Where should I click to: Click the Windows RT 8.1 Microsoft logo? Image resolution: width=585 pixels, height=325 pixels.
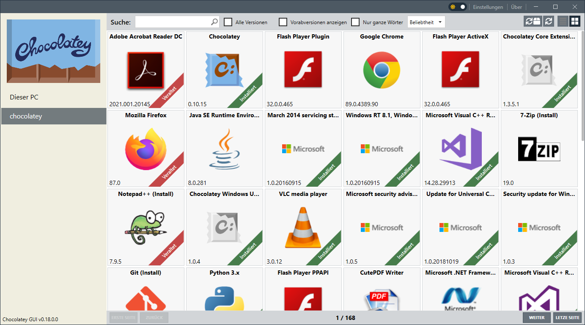382,149
